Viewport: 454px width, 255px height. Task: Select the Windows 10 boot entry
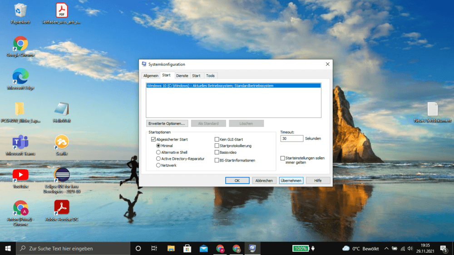(x=233, y=86)
